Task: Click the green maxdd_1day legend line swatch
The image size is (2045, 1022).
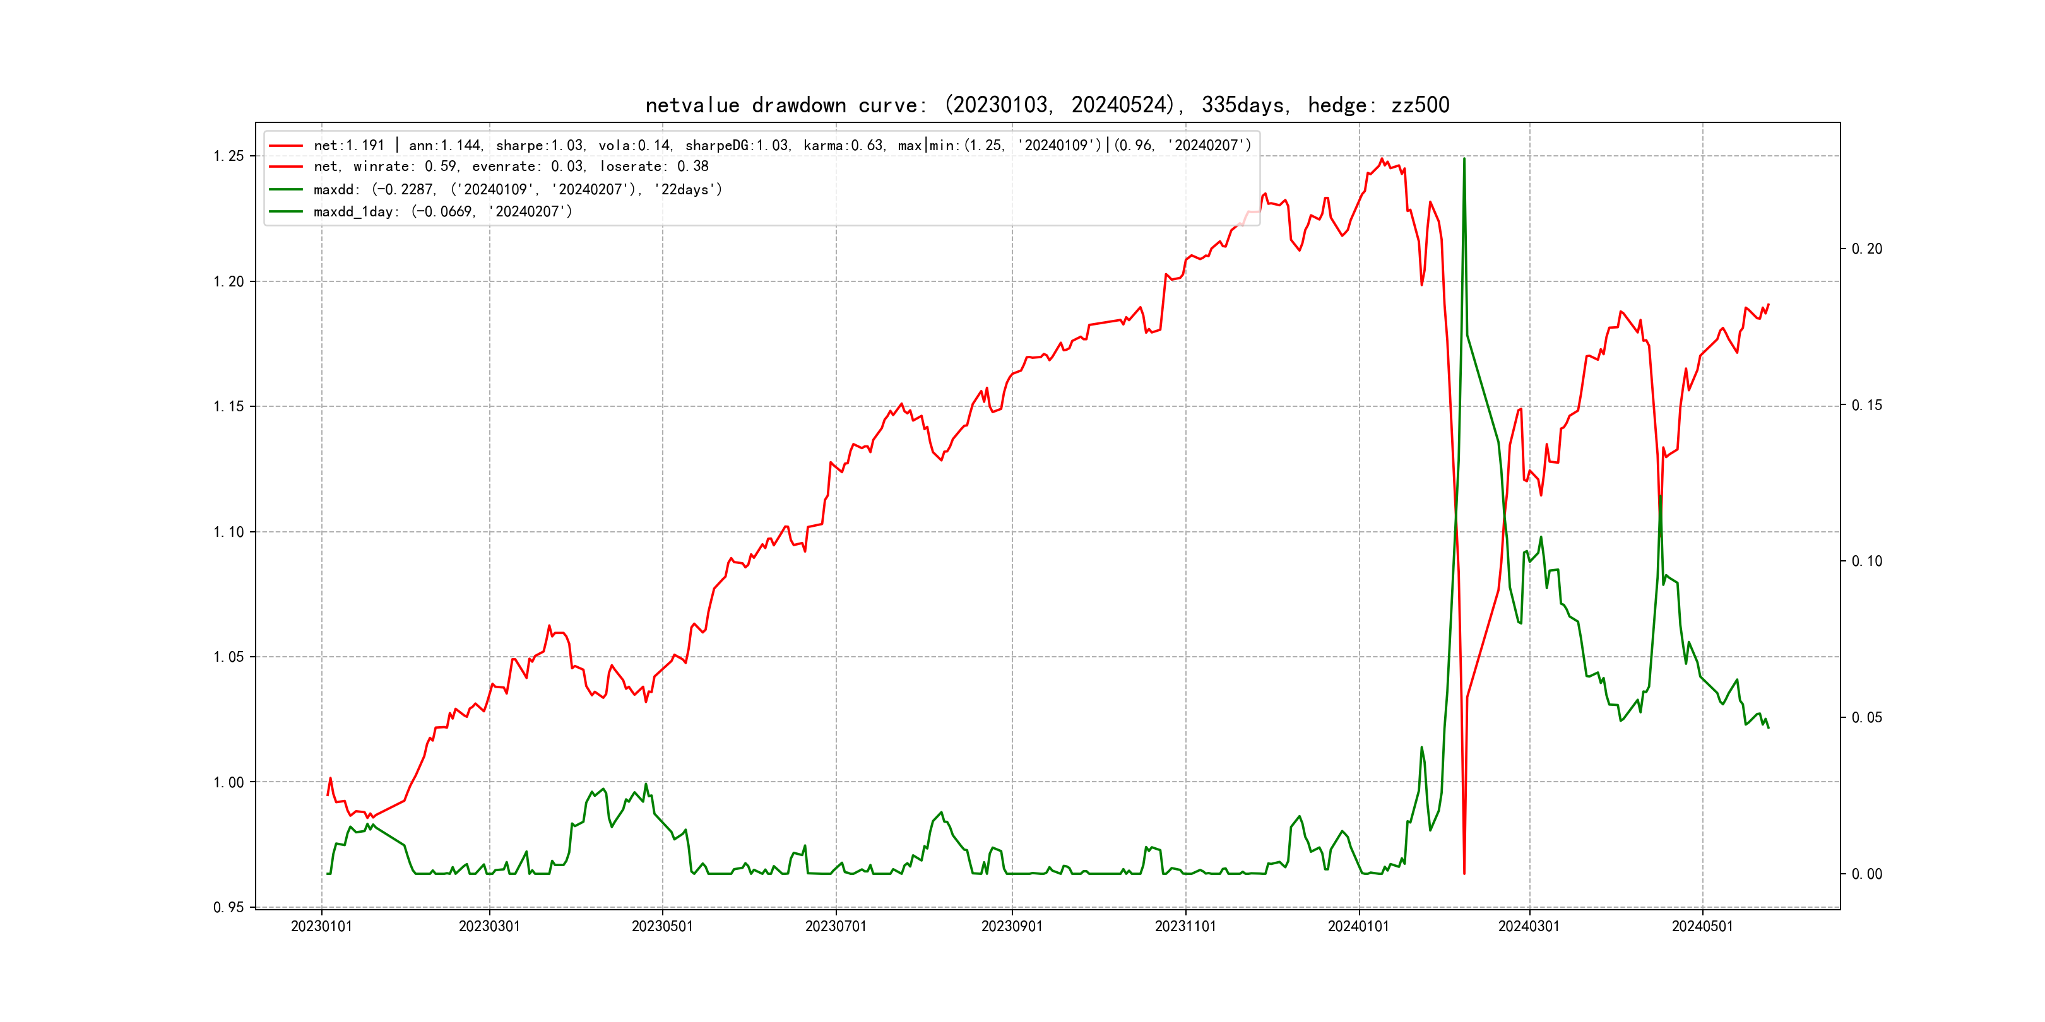Action: tap(286, 212)
